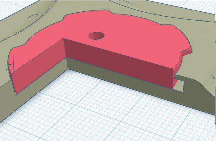Click the olive shape at the right edge

pyautogui.click(x=207, y=92)
